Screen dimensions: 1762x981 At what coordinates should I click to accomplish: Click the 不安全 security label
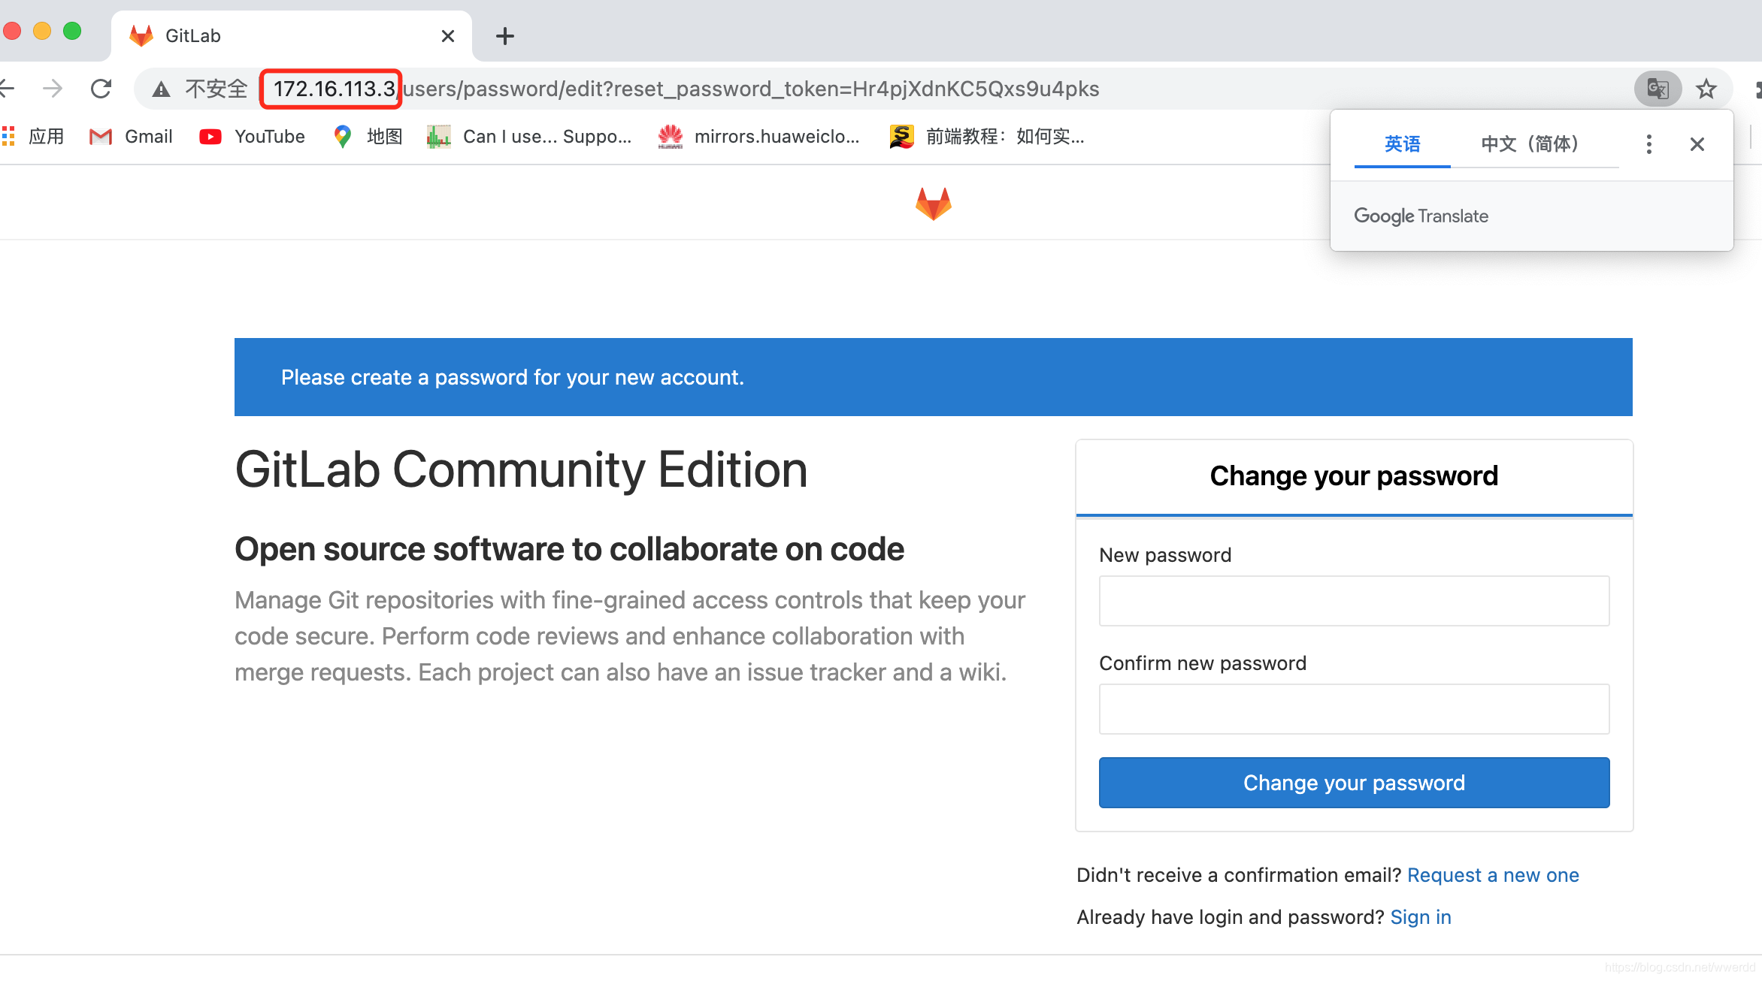216,89
